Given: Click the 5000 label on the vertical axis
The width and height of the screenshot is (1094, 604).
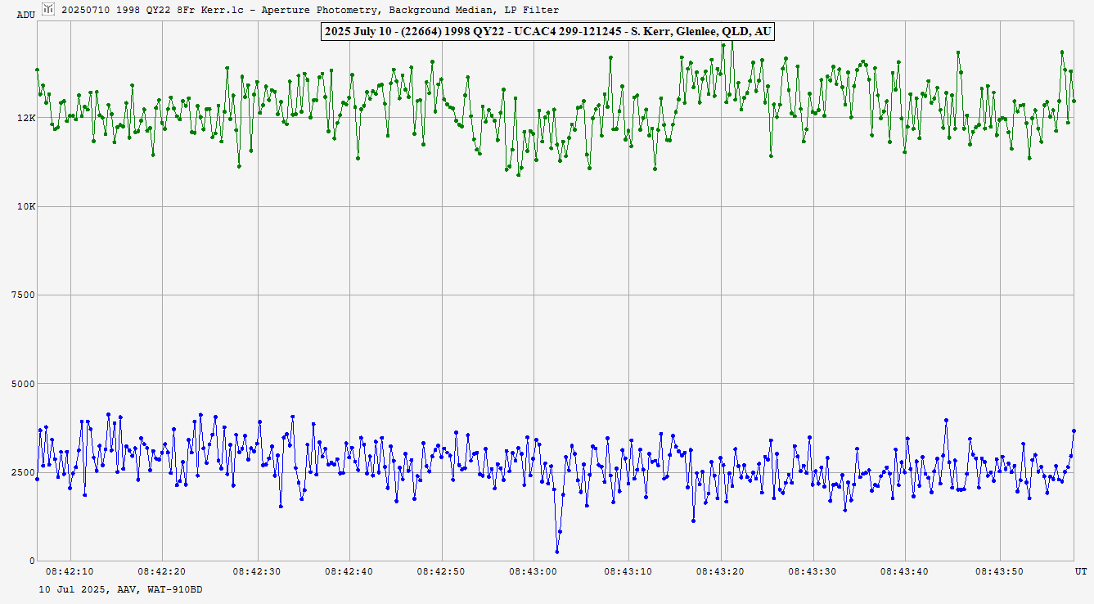Looking at the screenshot, I should [23, 384].
